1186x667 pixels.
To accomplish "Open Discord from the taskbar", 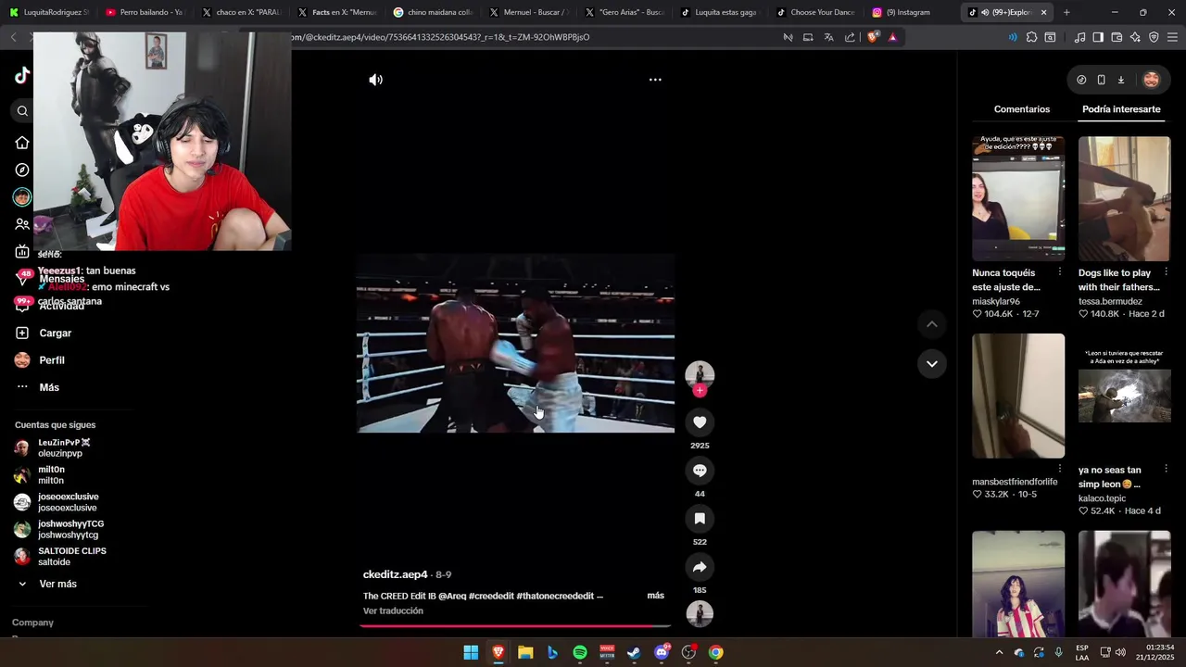I will pos(662,652).
